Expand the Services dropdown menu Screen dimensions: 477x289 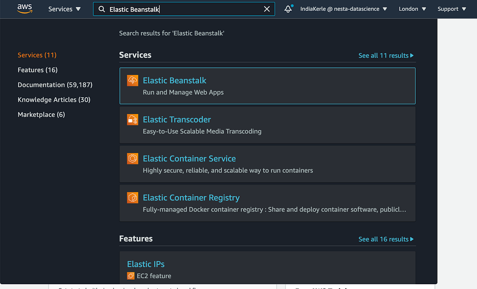[x=64, y=9]
